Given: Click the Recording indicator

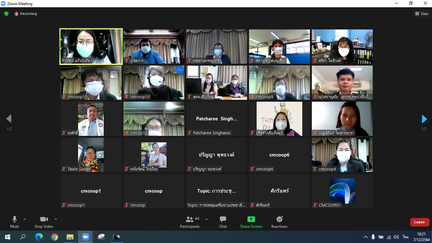Looking at the screenshot, I should pyautogui.click(x=26, y=14).
